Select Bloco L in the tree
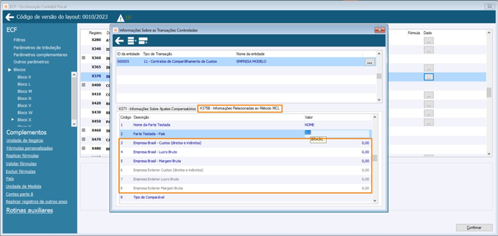 pos(24,84)
